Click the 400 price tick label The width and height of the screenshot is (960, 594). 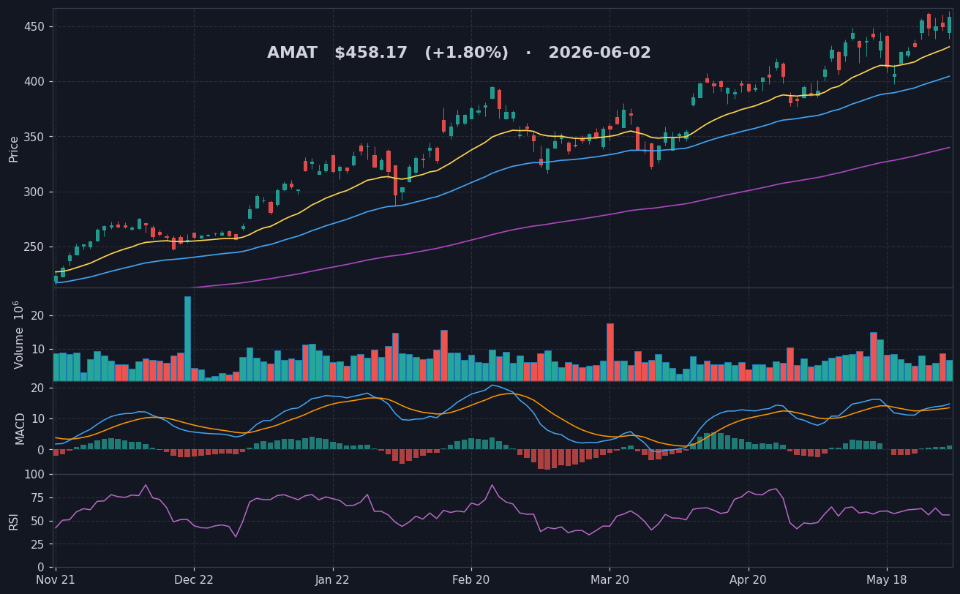coord(35,82)
